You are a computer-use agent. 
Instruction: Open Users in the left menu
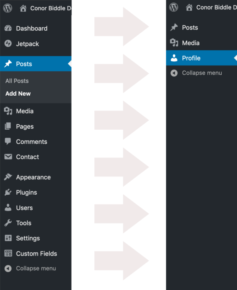pyautogui.click(x=24, y=208)
